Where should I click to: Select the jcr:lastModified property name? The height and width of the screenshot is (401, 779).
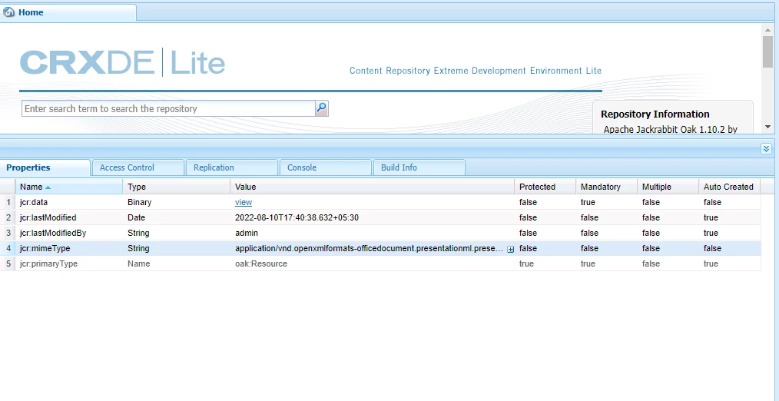tap(48, 217)
